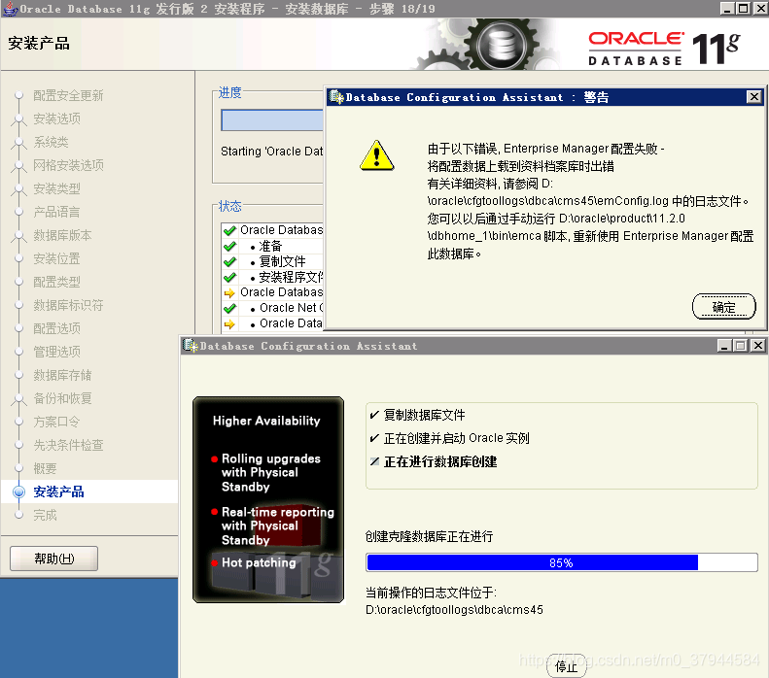
Task: Minimize the Oracle installer main window
Action: 727,9
